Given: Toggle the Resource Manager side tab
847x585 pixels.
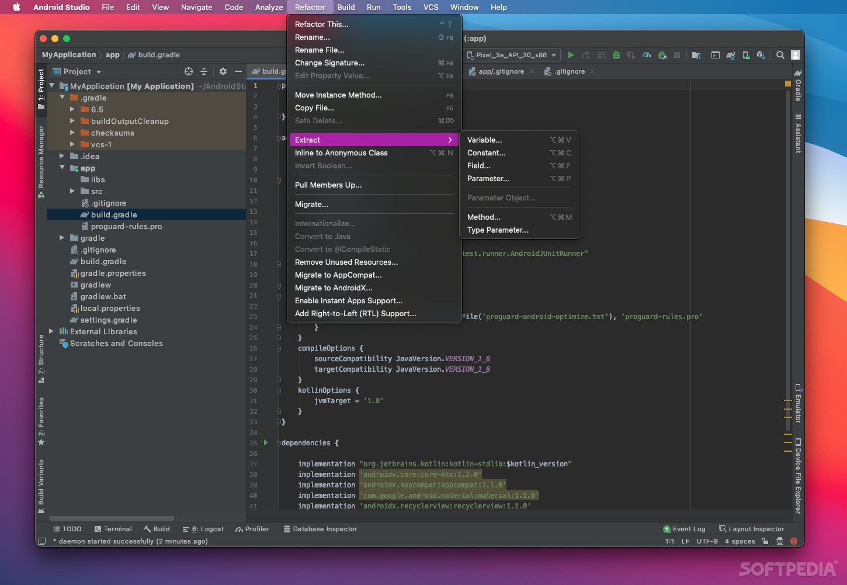Looking at the screenshot, I should 41,161.
